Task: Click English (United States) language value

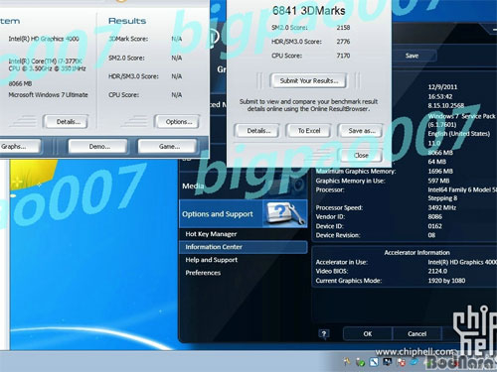Action: (x=459, y=134)
